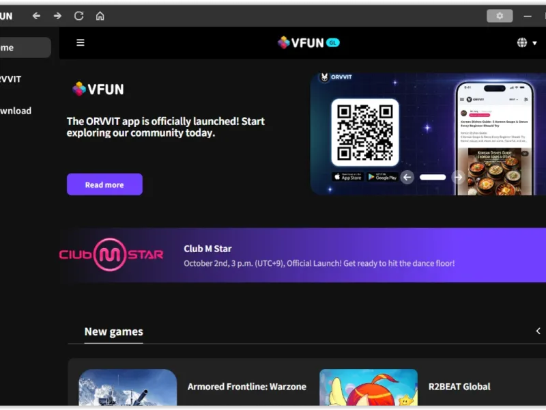Open the Club M Star title link

[x=207, y=249]
